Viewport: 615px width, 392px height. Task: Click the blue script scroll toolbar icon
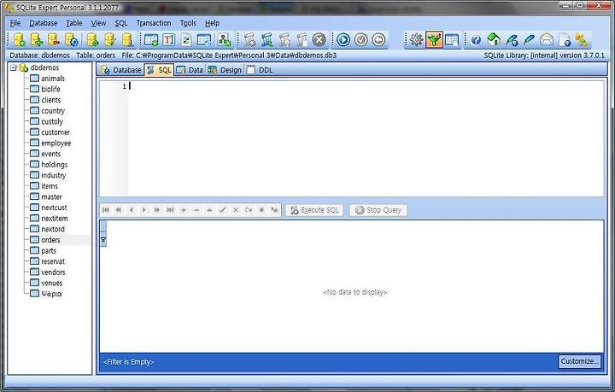(267, 39)
